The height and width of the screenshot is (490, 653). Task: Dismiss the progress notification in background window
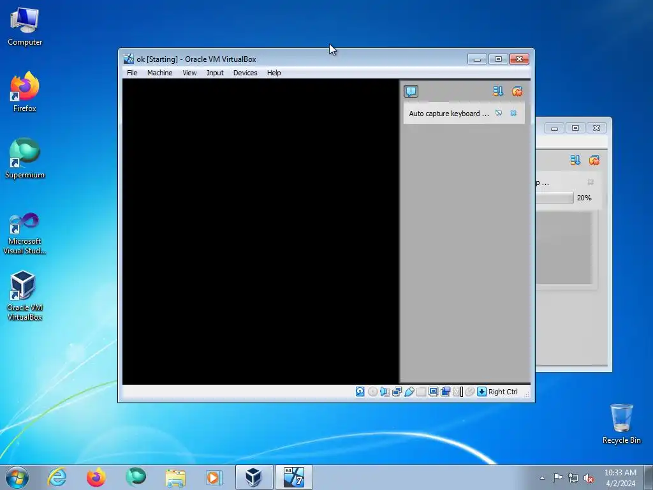[x=590, y=182]
